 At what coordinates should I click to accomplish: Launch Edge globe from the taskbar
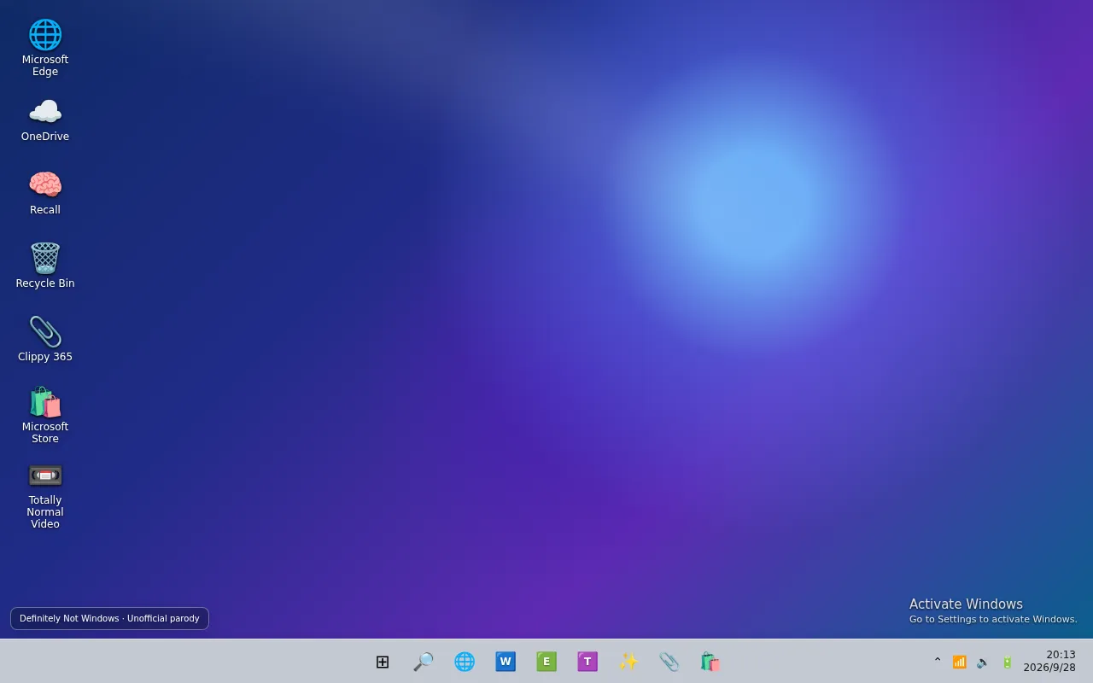tap(465, 662)
